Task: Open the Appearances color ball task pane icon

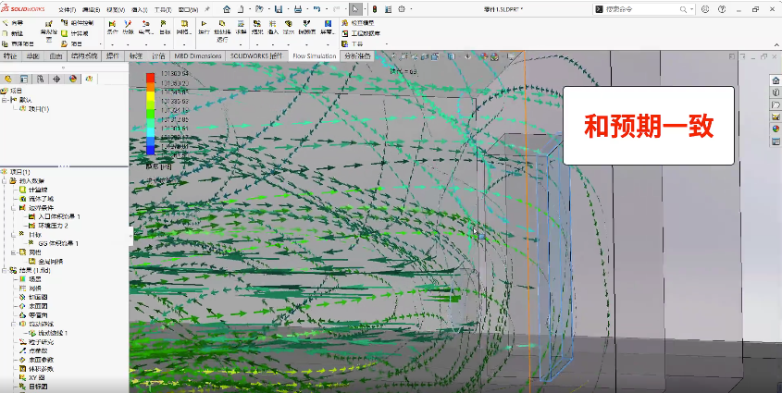Action: click(775, 129)
